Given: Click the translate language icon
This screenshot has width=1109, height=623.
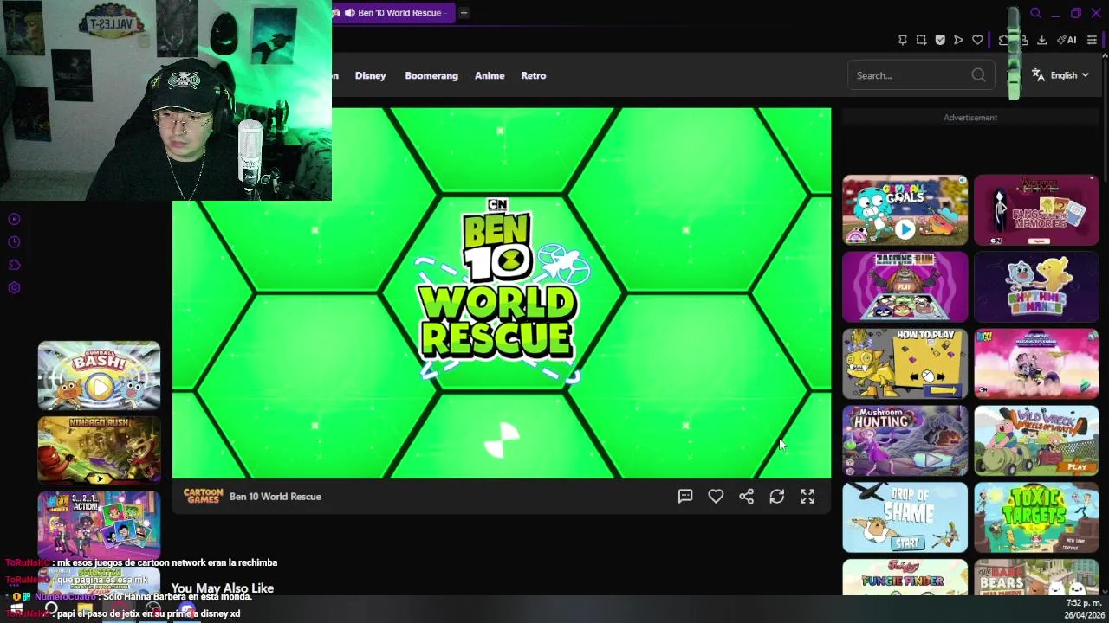Looking at the screenshot, I should click(1038, 75).
